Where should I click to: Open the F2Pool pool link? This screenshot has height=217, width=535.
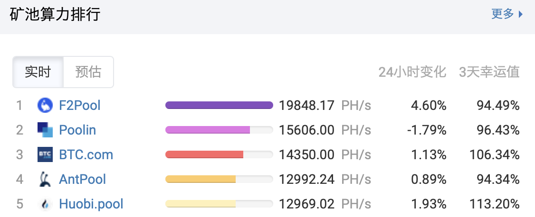80,105
